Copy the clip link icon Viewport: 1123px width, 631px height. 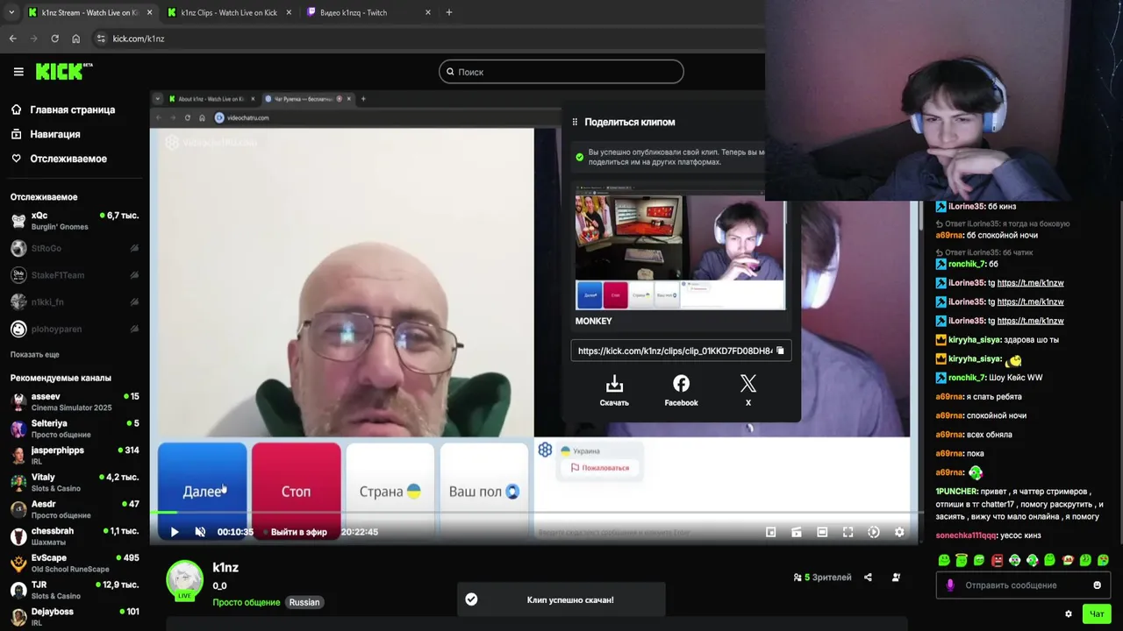tap(780, 351)
